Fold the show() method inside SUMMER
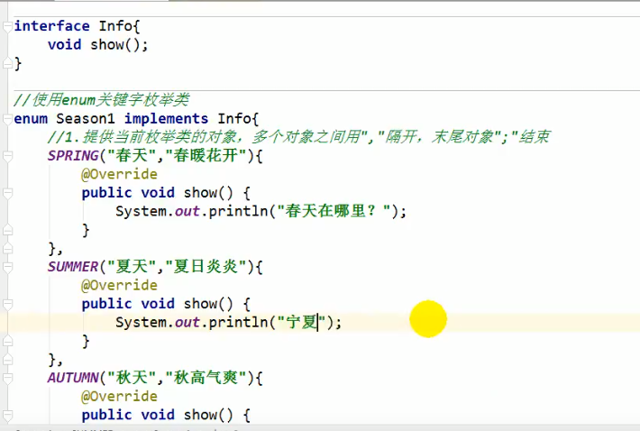640x431 pixels. (7, 304)
